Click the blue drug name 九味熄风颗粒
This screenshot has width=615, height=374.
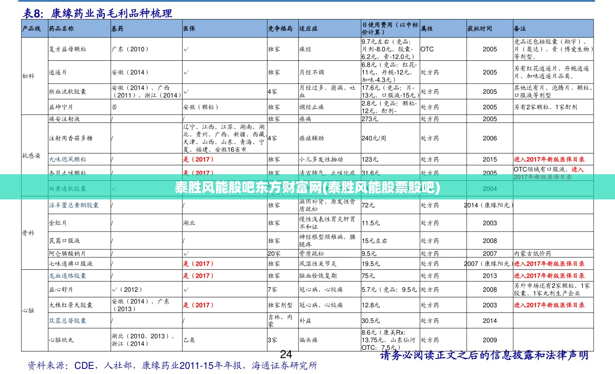pyautogui.click(x=67, y=159)
